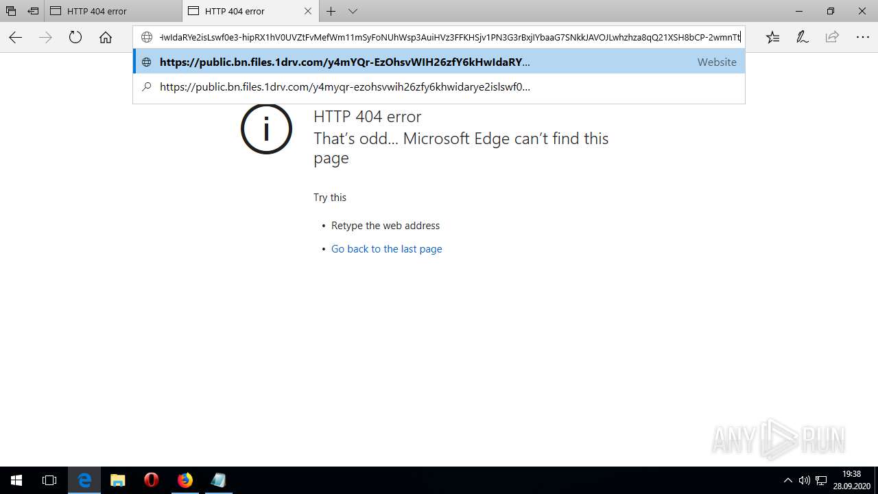Image resolution: width=878 pixels, height=494 pixels.
Task: Show tab previews chevron
Action: tap(353, 11)
